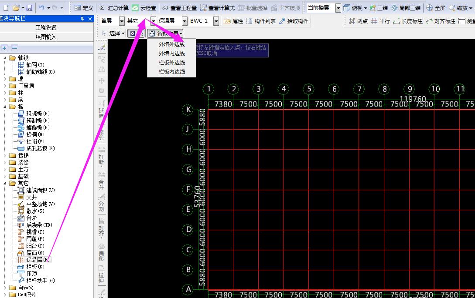Click 两点 two-point axis tool

[x=359, y=21]
